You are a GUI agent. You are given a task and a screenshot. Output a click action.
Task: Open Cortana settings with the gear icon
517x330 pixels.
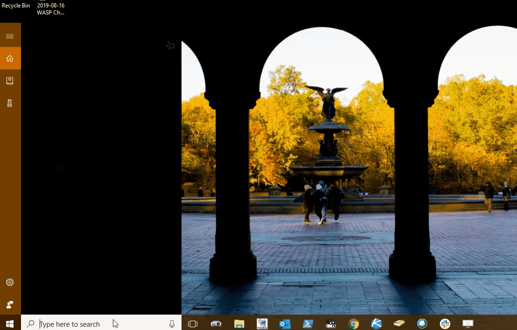tap(10, 282)
